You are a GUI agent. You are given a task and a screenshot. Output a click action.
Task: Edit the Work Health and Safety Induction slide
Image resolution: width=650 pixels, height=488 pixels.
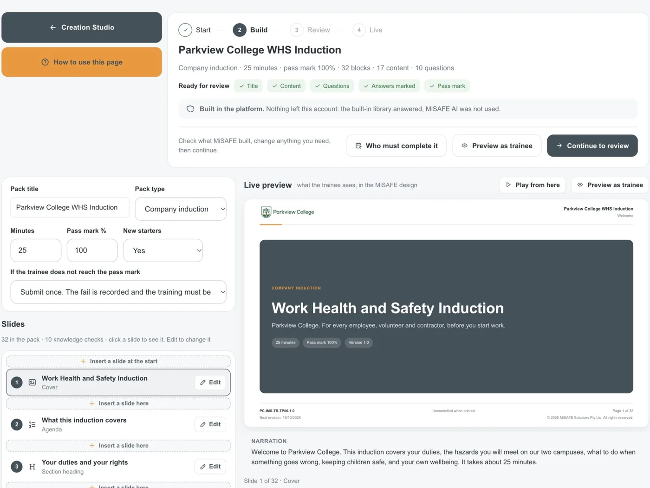coord(210,382)
